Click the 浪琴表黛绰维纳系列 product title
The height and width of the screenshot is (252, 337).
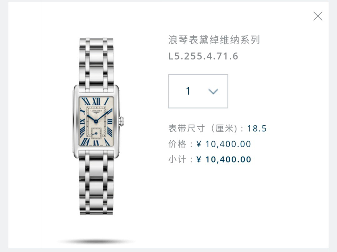coord(214,40)
